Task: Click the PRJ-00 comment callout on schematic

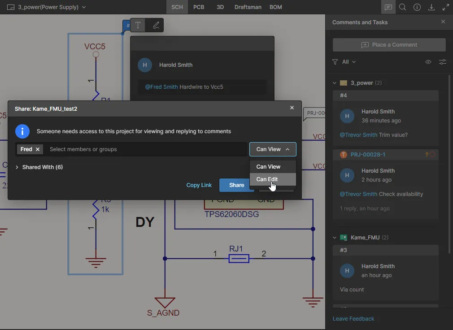Action: [x=315, y=113]
